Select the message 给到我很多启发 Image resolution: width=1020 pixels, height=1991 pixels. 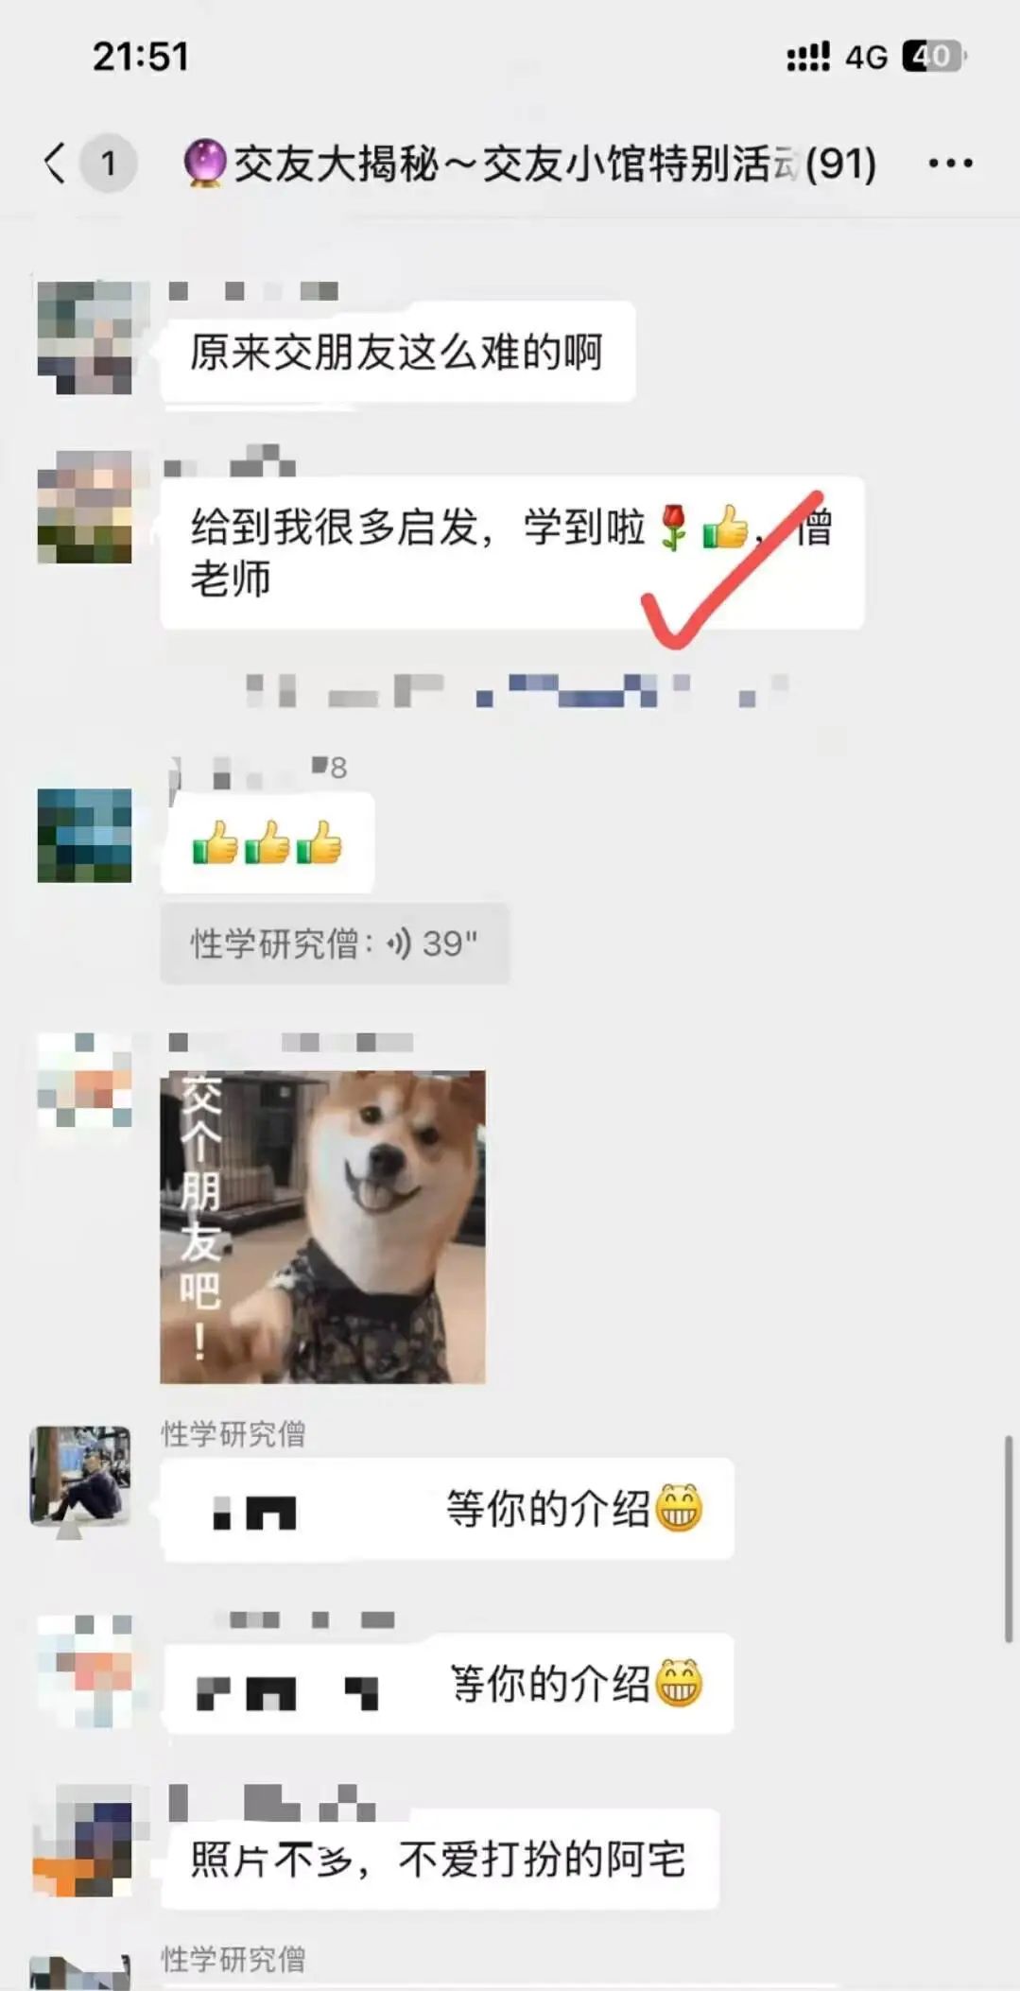512,552
